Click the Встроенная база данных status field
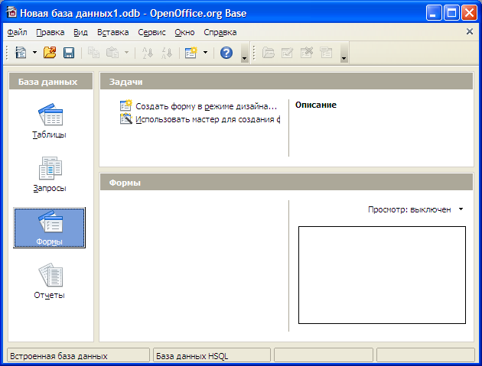 [78, 356]
